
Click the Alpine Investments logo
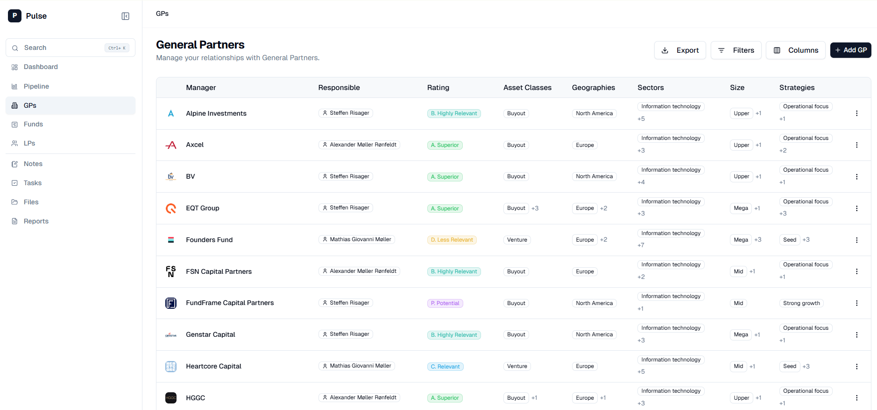click(x=171, y=113)
